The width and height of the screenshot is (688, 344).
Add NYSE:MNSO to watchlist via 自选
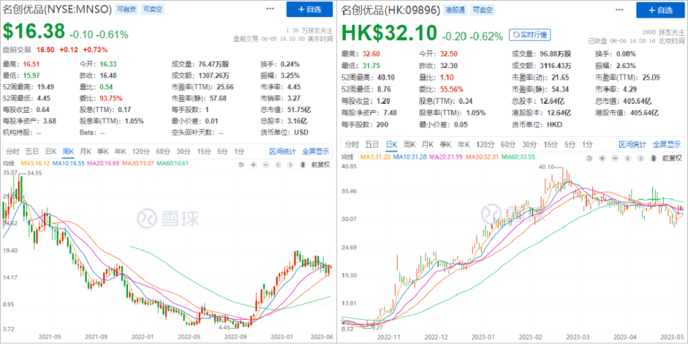[310, 9]
